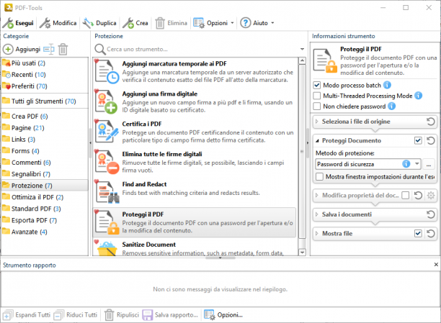The width and height of the screenshot is (441, 323).
Task: Select the Aggiungi una firma digitale icon
Action: pyautogui.click(x=107, y=101)
